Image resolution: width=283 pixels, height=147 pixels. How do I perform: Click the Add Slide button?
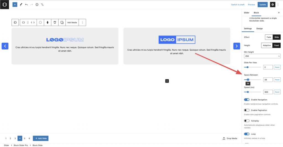tap(41, 138)
